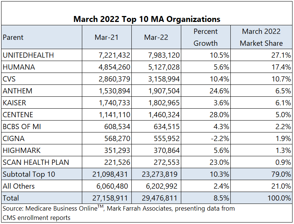
Task: Click All Others Mar-21 value 6,060,480
Action: 112,186
